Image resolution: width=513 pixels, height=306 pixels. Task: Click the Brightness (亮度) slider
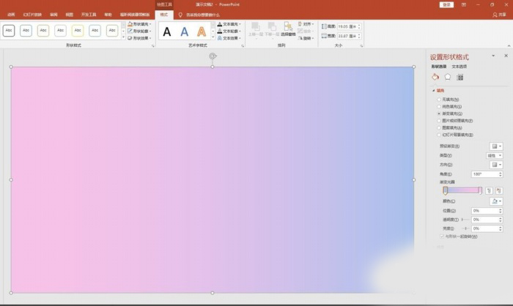[465, 228]
